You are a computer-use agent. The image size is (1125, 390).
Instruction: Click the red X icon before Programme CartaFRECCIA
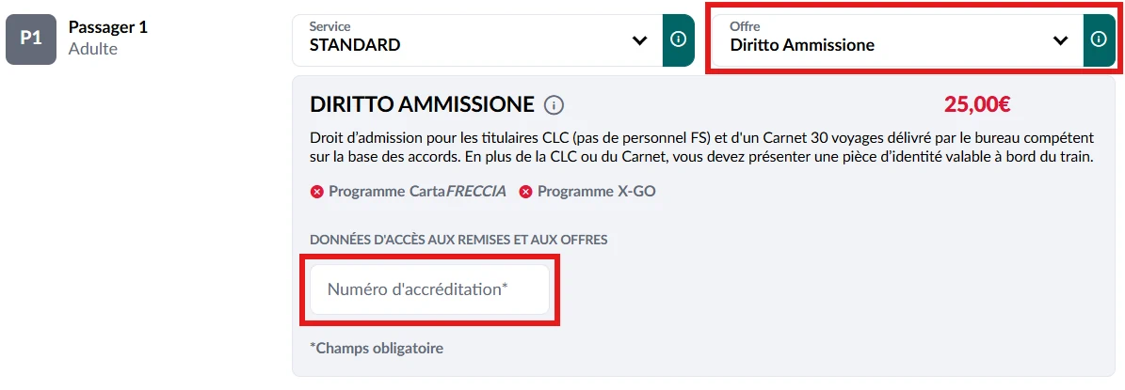point(317,192)
